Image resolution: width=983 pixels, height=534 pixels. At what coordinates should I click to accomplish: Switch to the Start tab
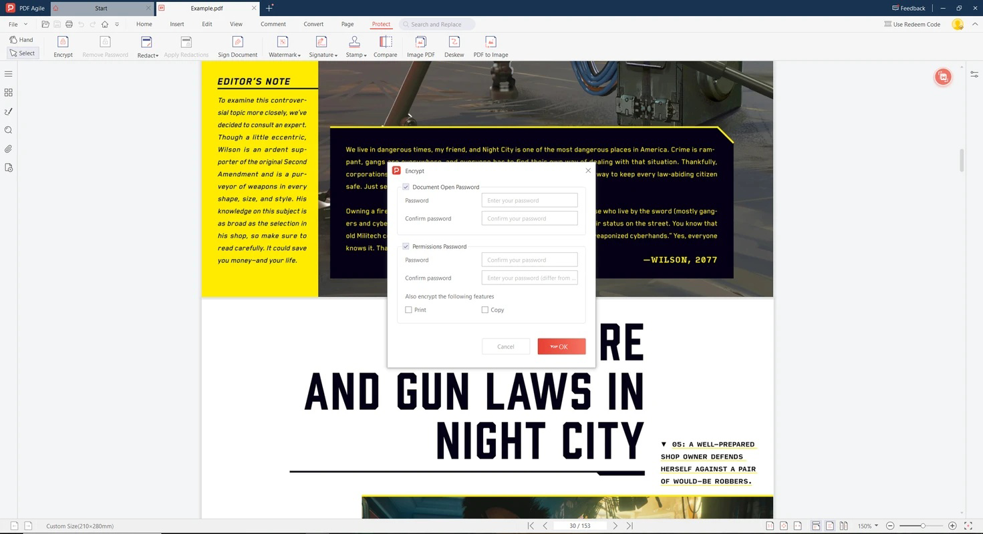tap(101, 8)
